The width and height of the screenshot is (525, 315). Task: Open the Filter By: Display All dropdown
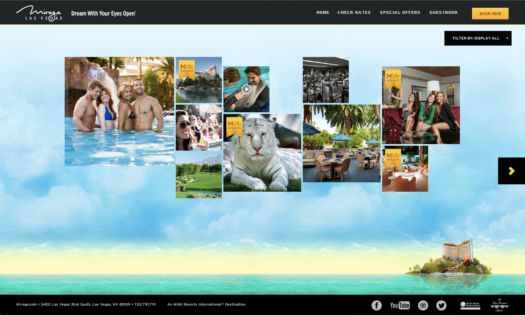pos(478,38)
